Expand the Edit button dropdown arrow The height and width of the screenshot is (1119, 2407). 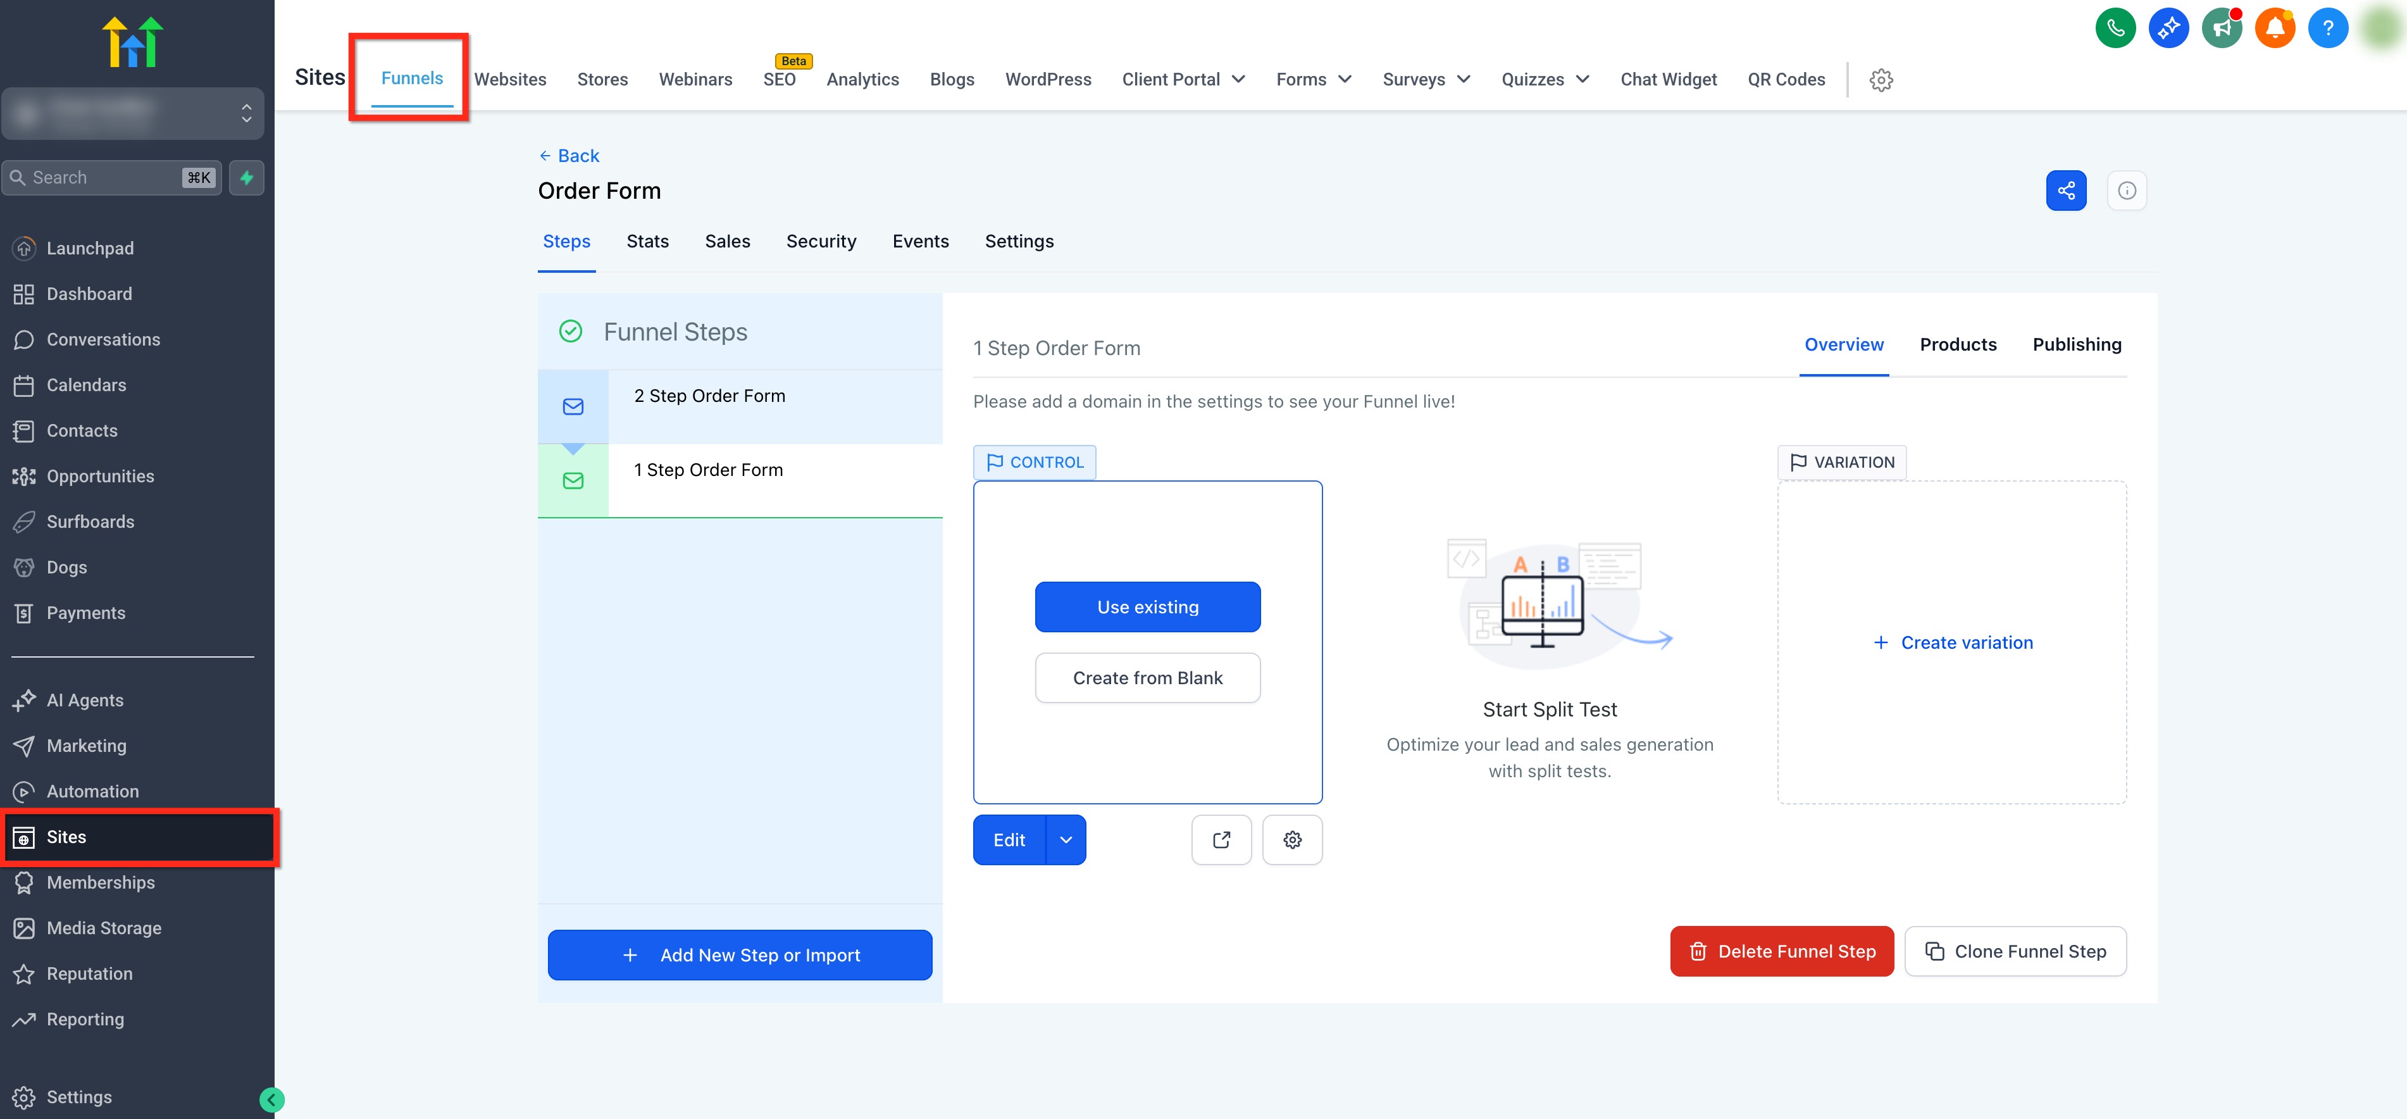pyautogui.click(x=1065, y=839)
